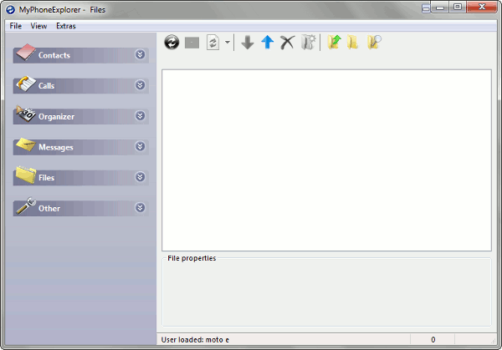Click the gray download arrow icon
Image resolution: width=502 pixels, height=350 pixels.
tap(248, 43)
